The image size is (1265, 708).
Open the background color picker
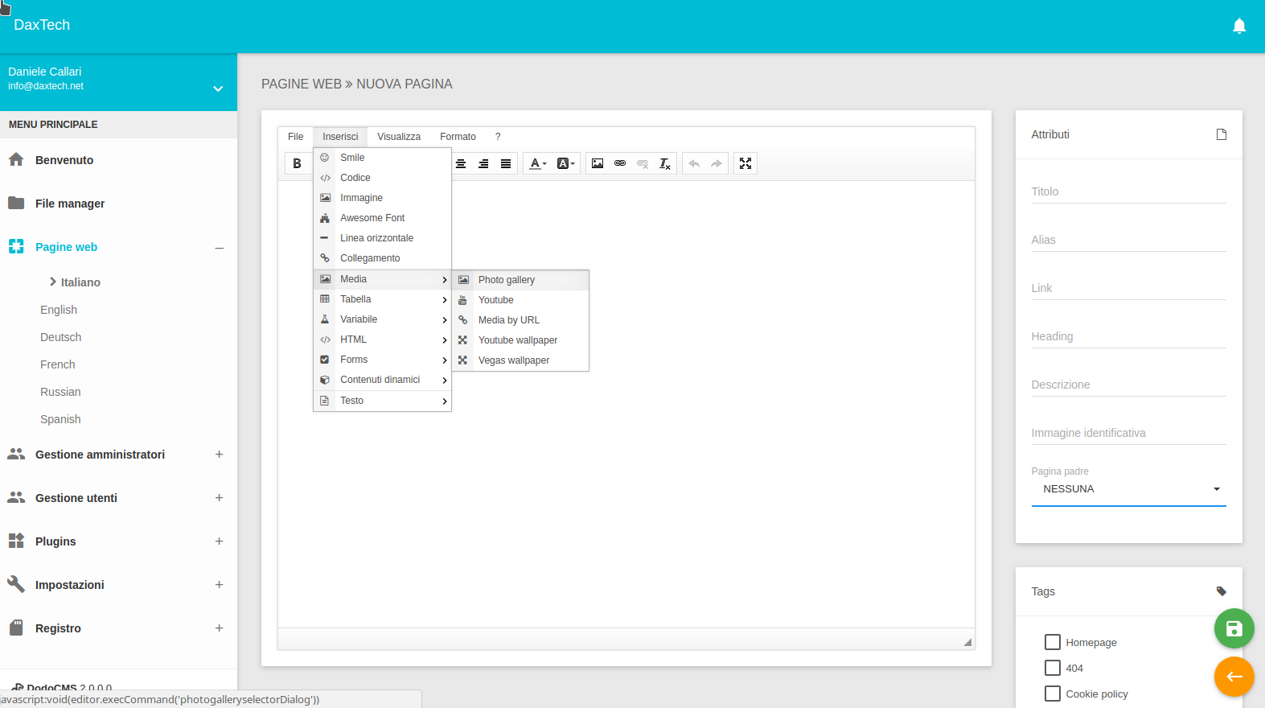coord(565,163)
